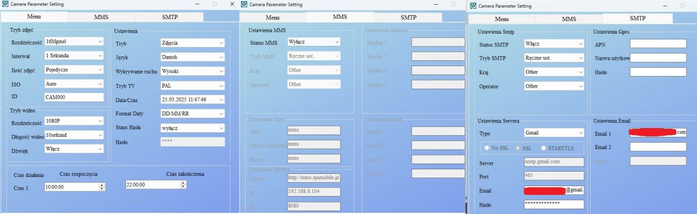Click Czas zakończenia time field showing 22:00:00
This screenshot has height=214, width=697.
[x=156, y=184]
